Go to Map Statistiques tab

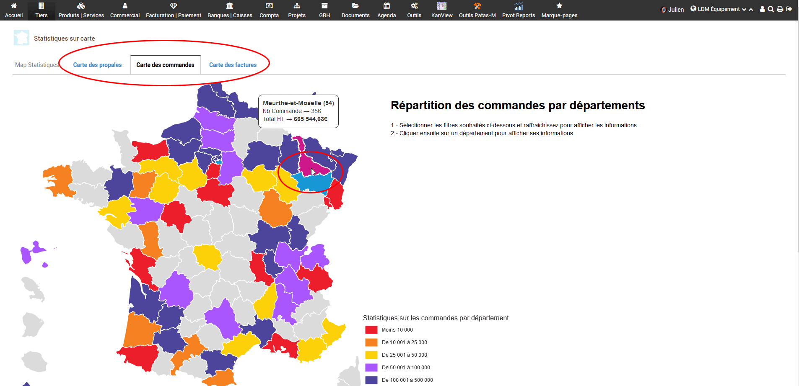[37, 65]
